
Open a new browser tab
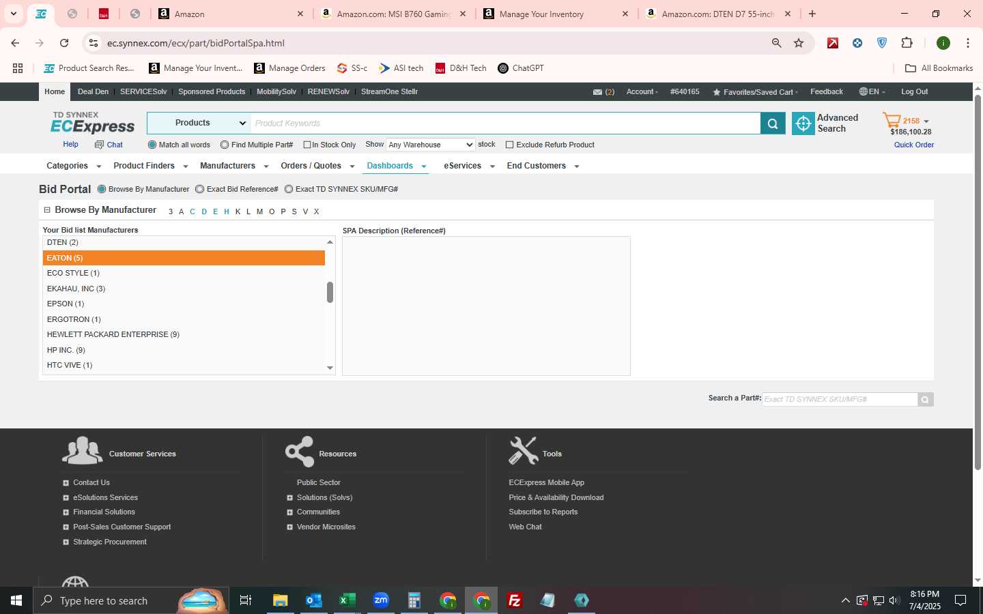812,14
